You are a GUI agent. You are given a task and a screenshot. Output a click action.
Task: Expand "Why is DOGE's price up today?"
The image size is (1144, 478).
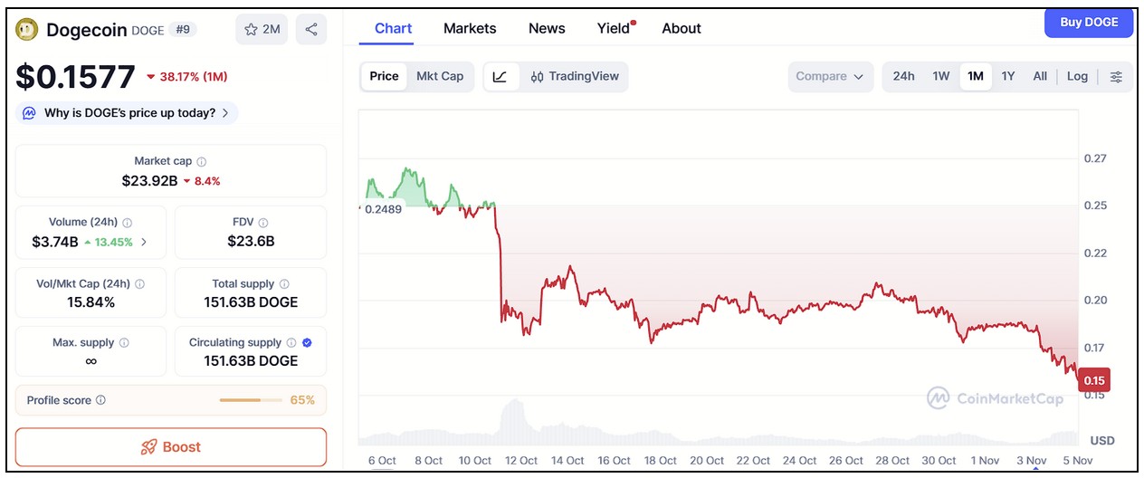tap(128, 113)
